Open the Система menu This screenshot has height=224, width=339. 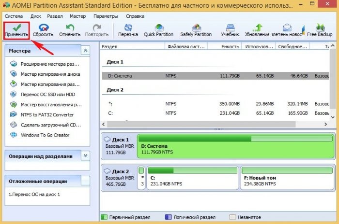[14, 16]
